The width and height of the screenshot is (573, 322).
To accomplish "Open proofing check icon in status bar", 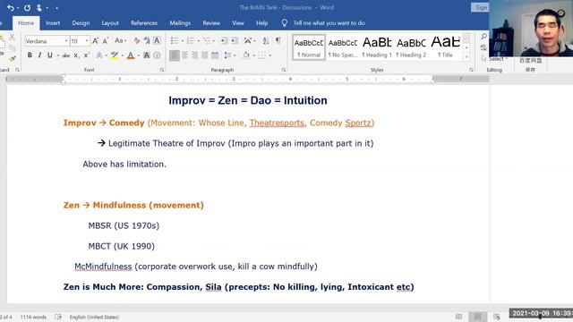I will [58, 317].
